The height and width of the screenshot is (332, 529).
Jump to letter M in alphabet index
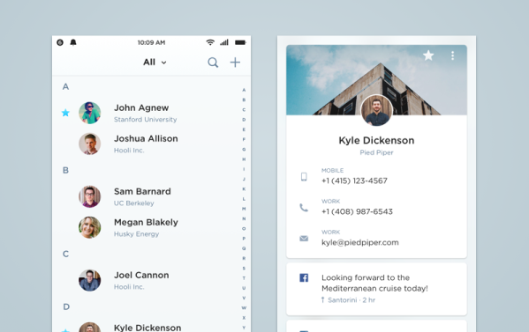(244, 209)
